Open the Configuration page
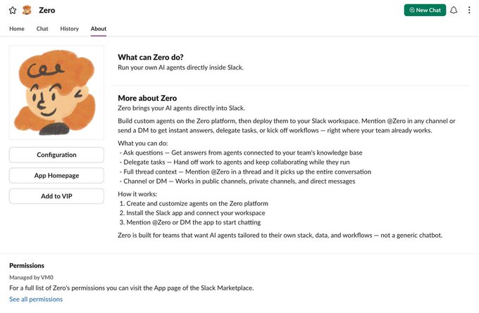The height and width of the screenshot is (313, 479). (56, 155)
